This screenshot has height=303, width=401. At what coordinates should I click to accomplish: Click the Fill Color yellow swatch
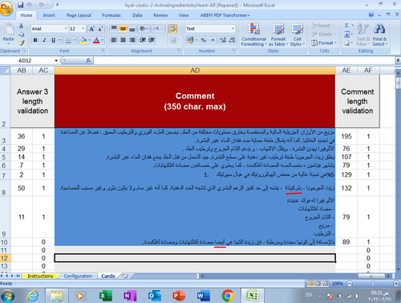[83, 40]
